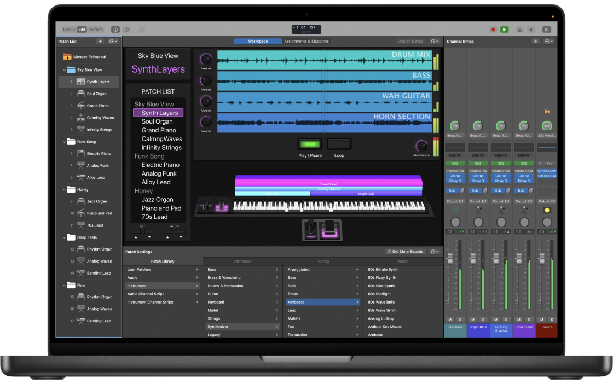Viewport: 613px width, 383px height.
Task: Collapse the Sky Blue View set
Action: (63, 70)
